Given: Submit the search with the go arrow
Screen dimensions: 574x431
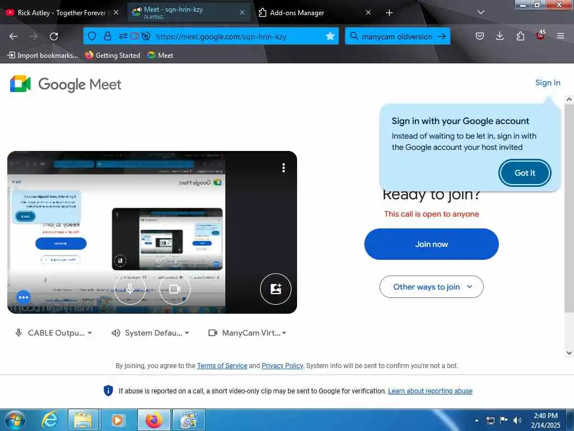Looking at the screenshot, I should (442, 36).
